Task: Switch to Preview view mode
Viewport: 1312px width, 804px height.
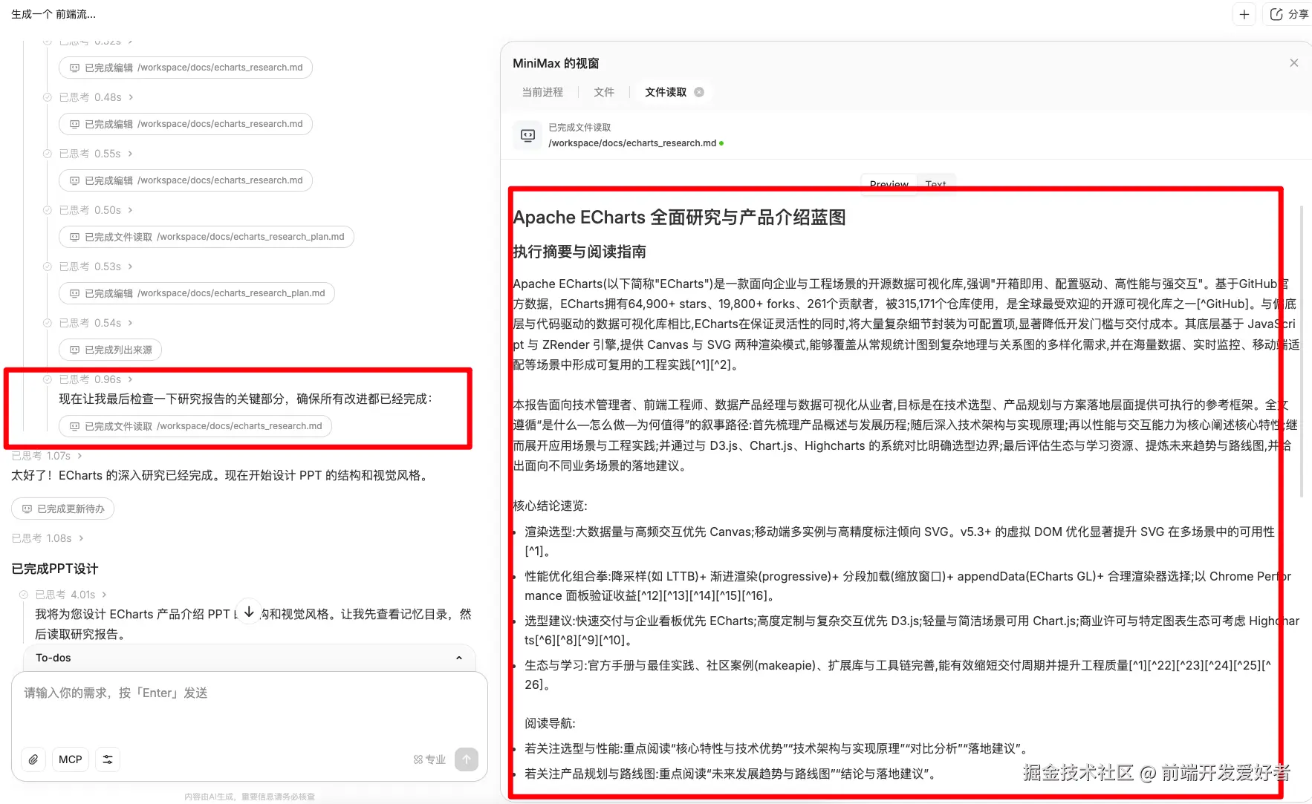Action: (x=889, y=183)
